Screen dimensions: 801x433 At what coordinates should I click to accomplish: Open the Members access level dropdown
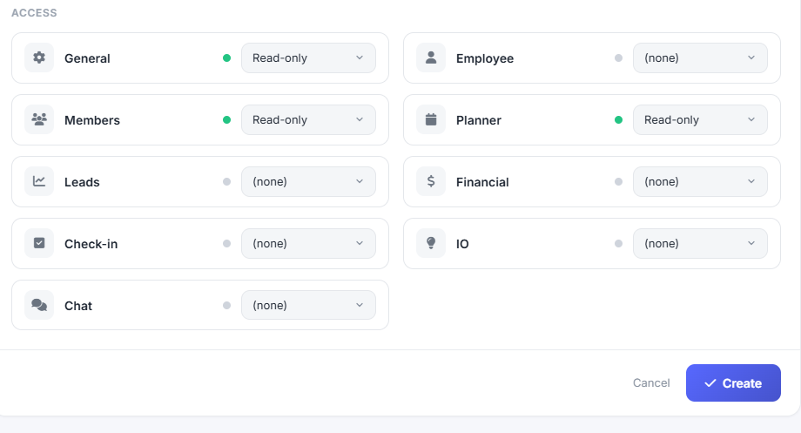click(308, 119)
